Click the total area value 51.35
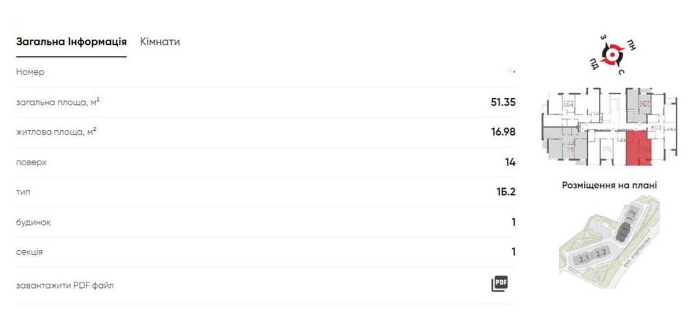The image size is (687, 316). click(503, 102)
